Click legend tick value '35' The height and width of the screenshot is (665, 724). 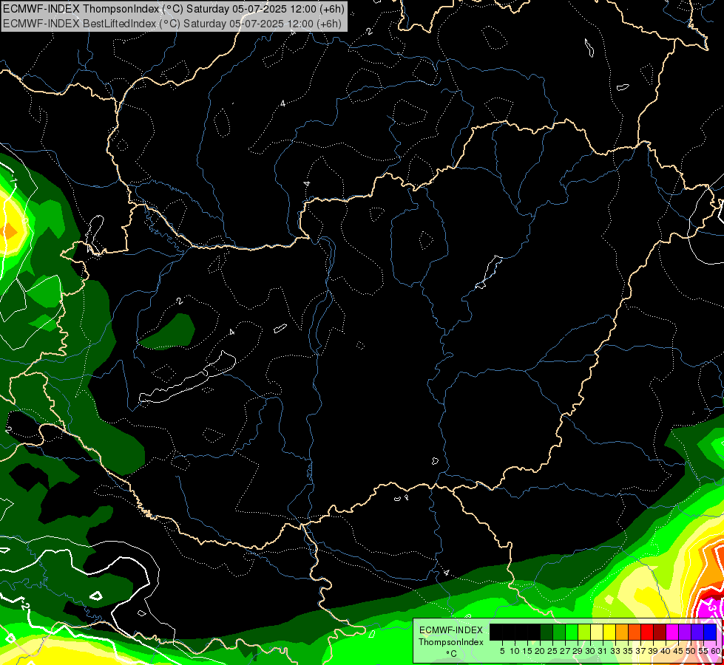pyautogui.click(x=628, y=651)
